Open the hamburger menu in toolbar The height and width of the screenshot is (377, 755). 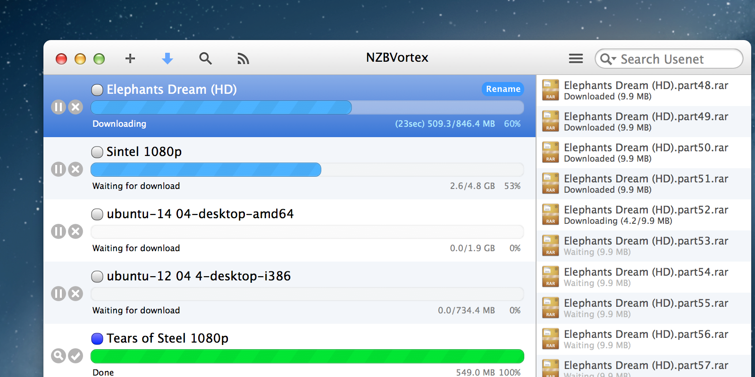[576, 58]
